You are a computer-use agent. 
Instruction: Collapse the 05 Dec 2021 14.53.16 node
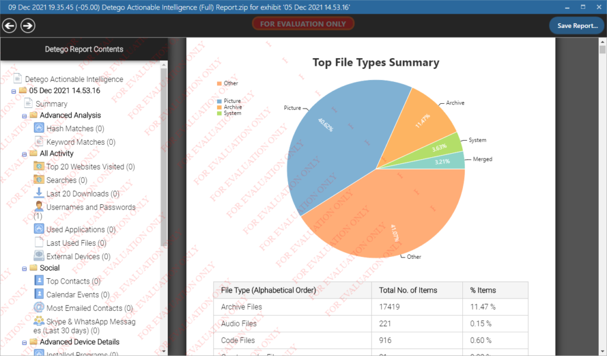14,91
